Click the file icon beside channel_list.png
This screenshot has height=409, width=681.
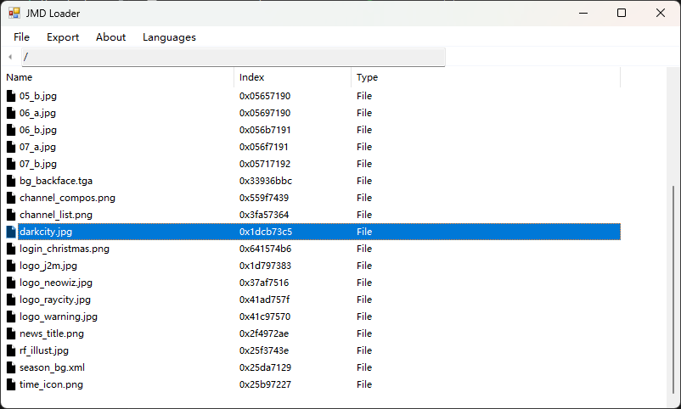click(11, 215)
